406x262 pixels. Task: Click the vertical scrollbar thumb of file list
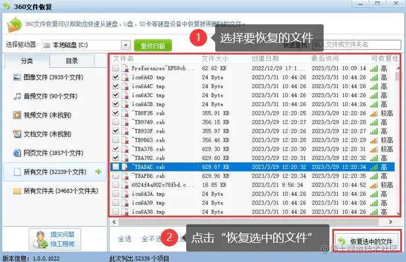click(x=398, y=77)
